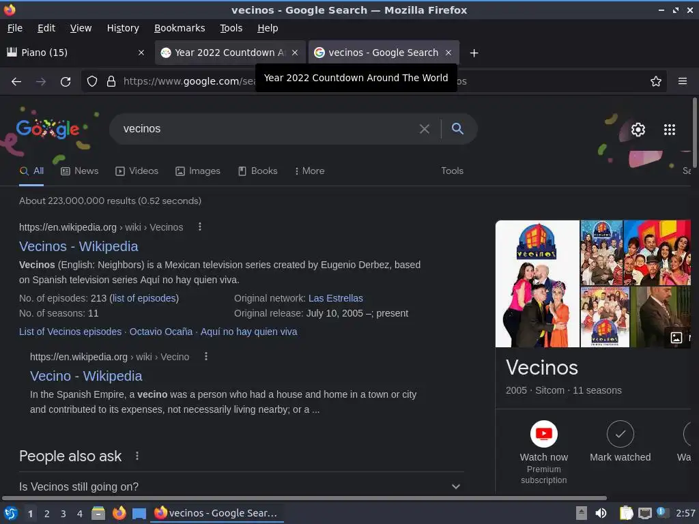Close the vecinos Google Search tab
Image resolution: width=699 pixels, height=524 pixels.
448,53
